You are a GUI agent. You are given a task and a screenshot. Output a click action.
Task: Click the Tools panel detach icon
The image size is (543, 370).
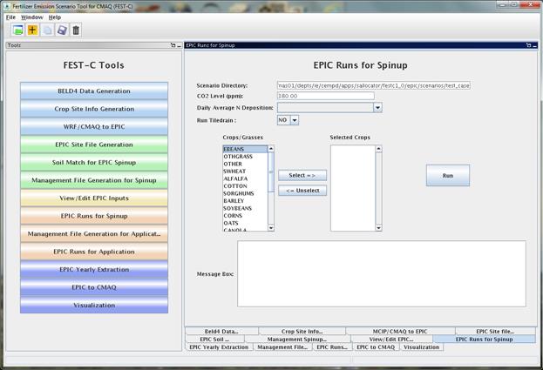(173, 45)
